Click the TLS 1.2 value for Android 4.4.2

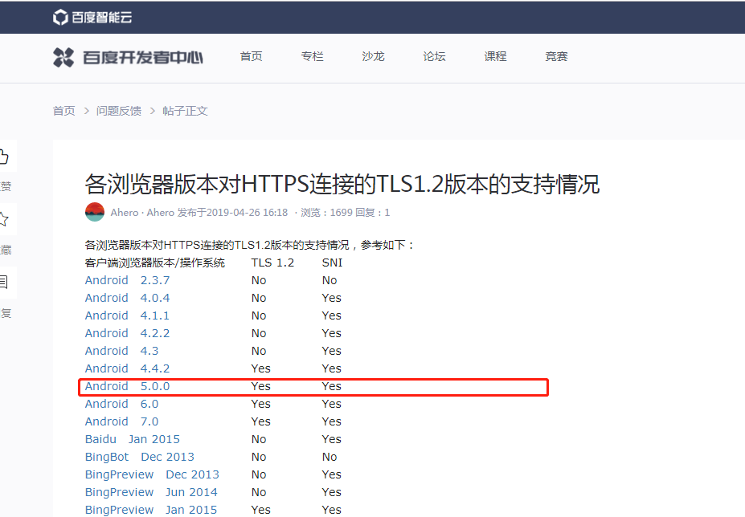click(261, 368)
